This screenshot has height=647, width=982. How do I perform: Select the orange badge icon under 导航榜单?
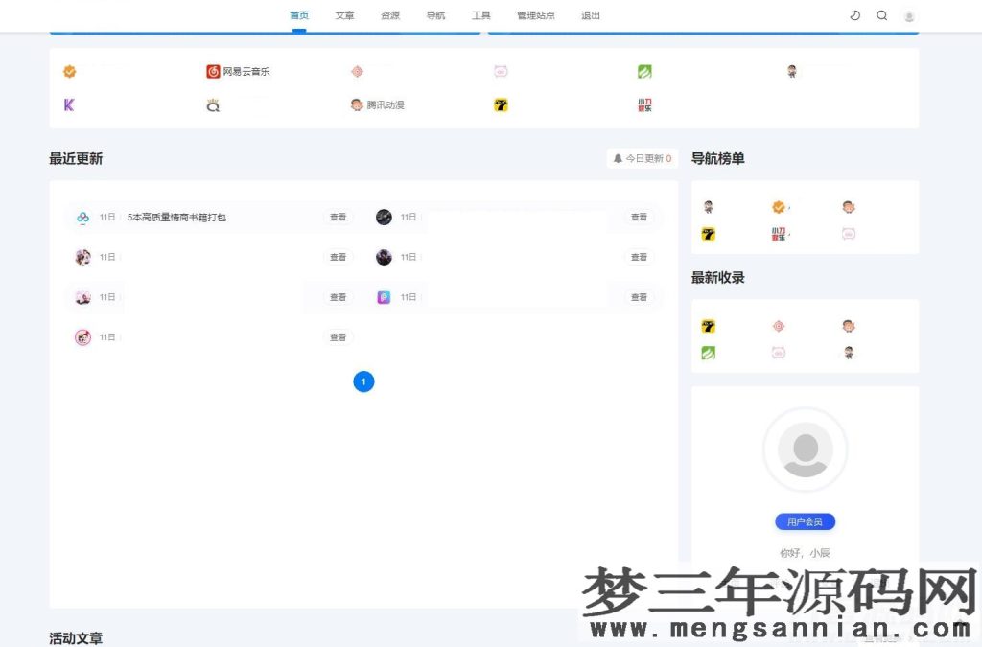(x=779, y=206)
